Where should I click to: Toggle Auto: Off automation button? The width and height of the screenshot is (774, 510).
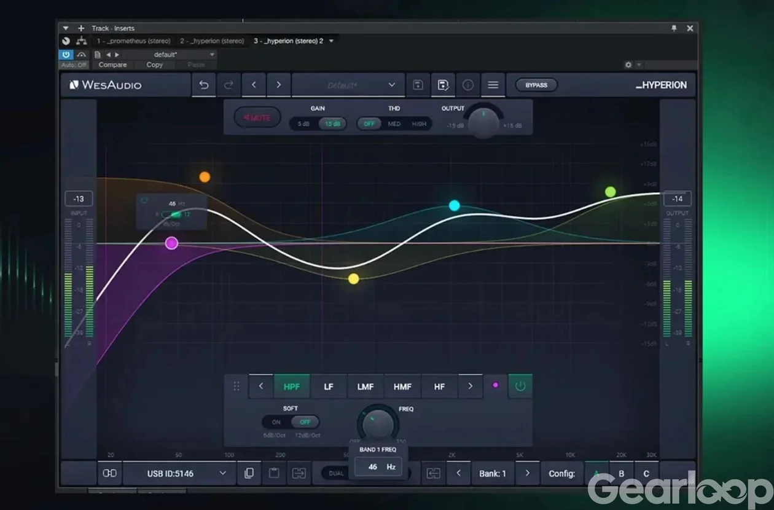(74, 65)
